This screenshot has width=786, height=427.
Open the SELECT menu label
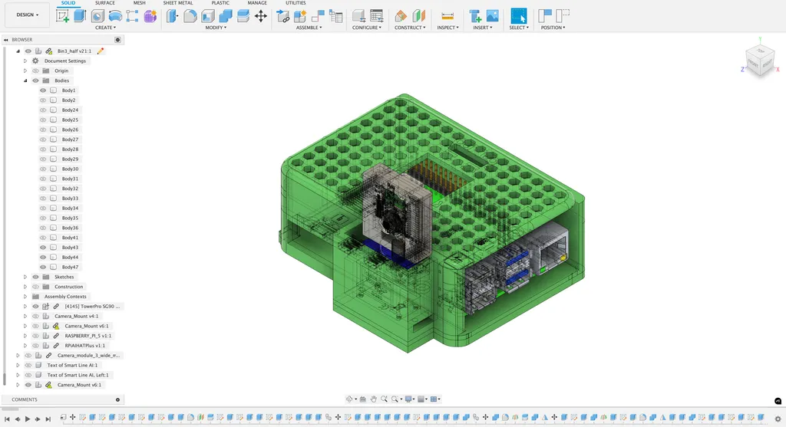[x=519, y=28]
